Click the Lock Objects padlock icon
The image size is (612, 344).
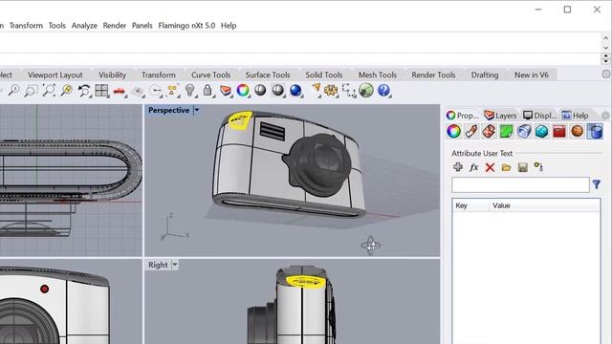coord(208,91)
